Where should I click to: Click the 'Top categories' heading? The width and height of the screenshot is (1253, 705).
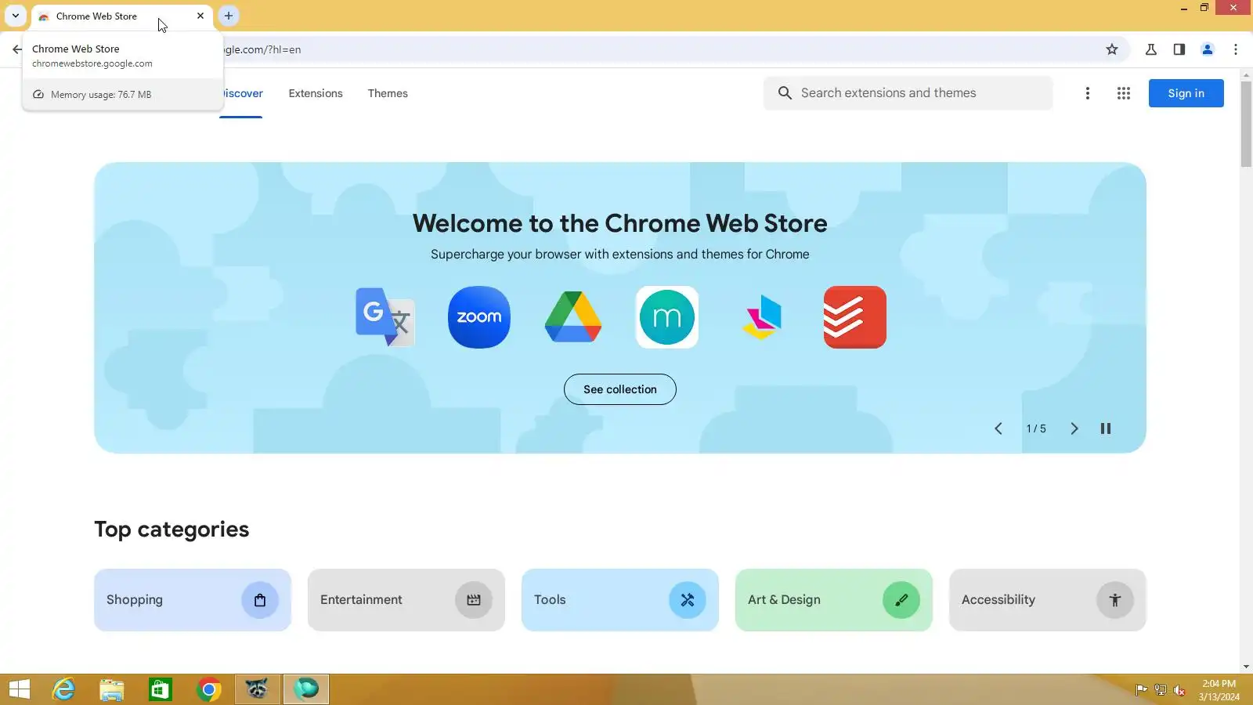click(x=172, y=530)
